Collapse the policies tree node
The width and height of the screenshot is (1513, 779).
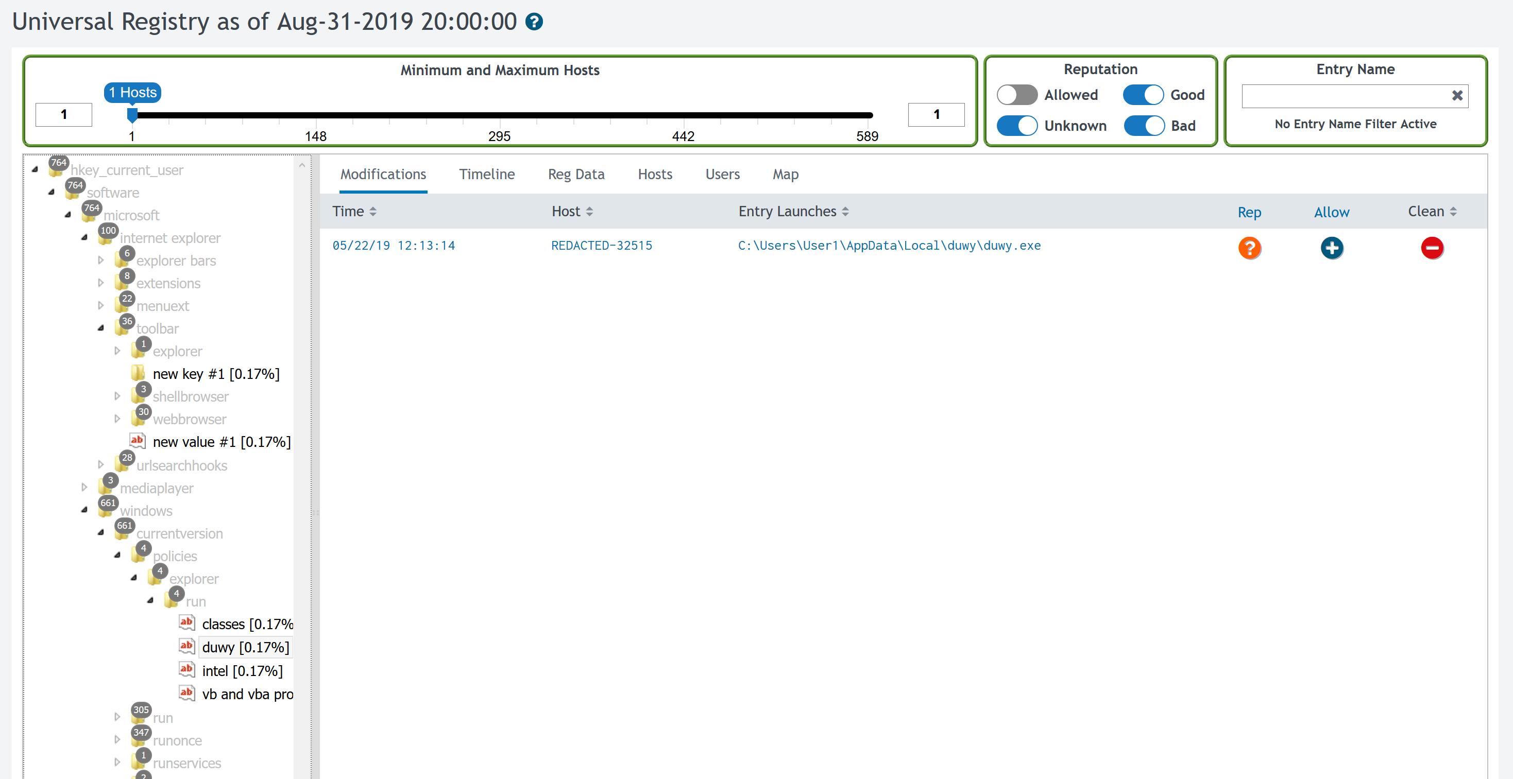(x=117, y=556)
